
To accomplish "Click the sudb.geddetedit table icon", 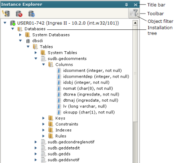I will tap(43, 148).
